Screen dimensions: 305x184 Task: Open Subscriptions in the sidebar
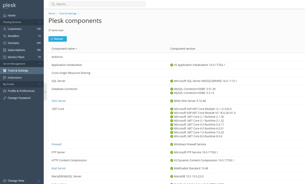coord(22,50)
